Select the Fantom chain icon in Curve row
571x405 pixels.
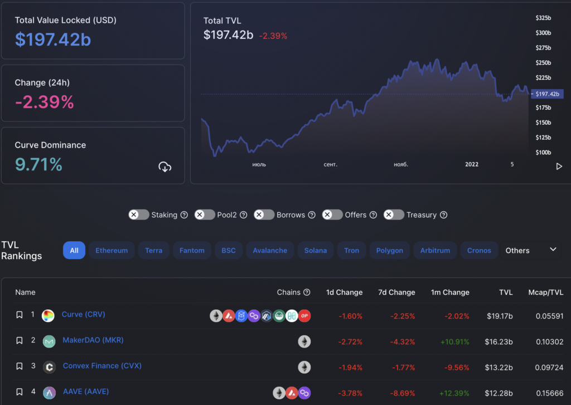coord(242,316)
